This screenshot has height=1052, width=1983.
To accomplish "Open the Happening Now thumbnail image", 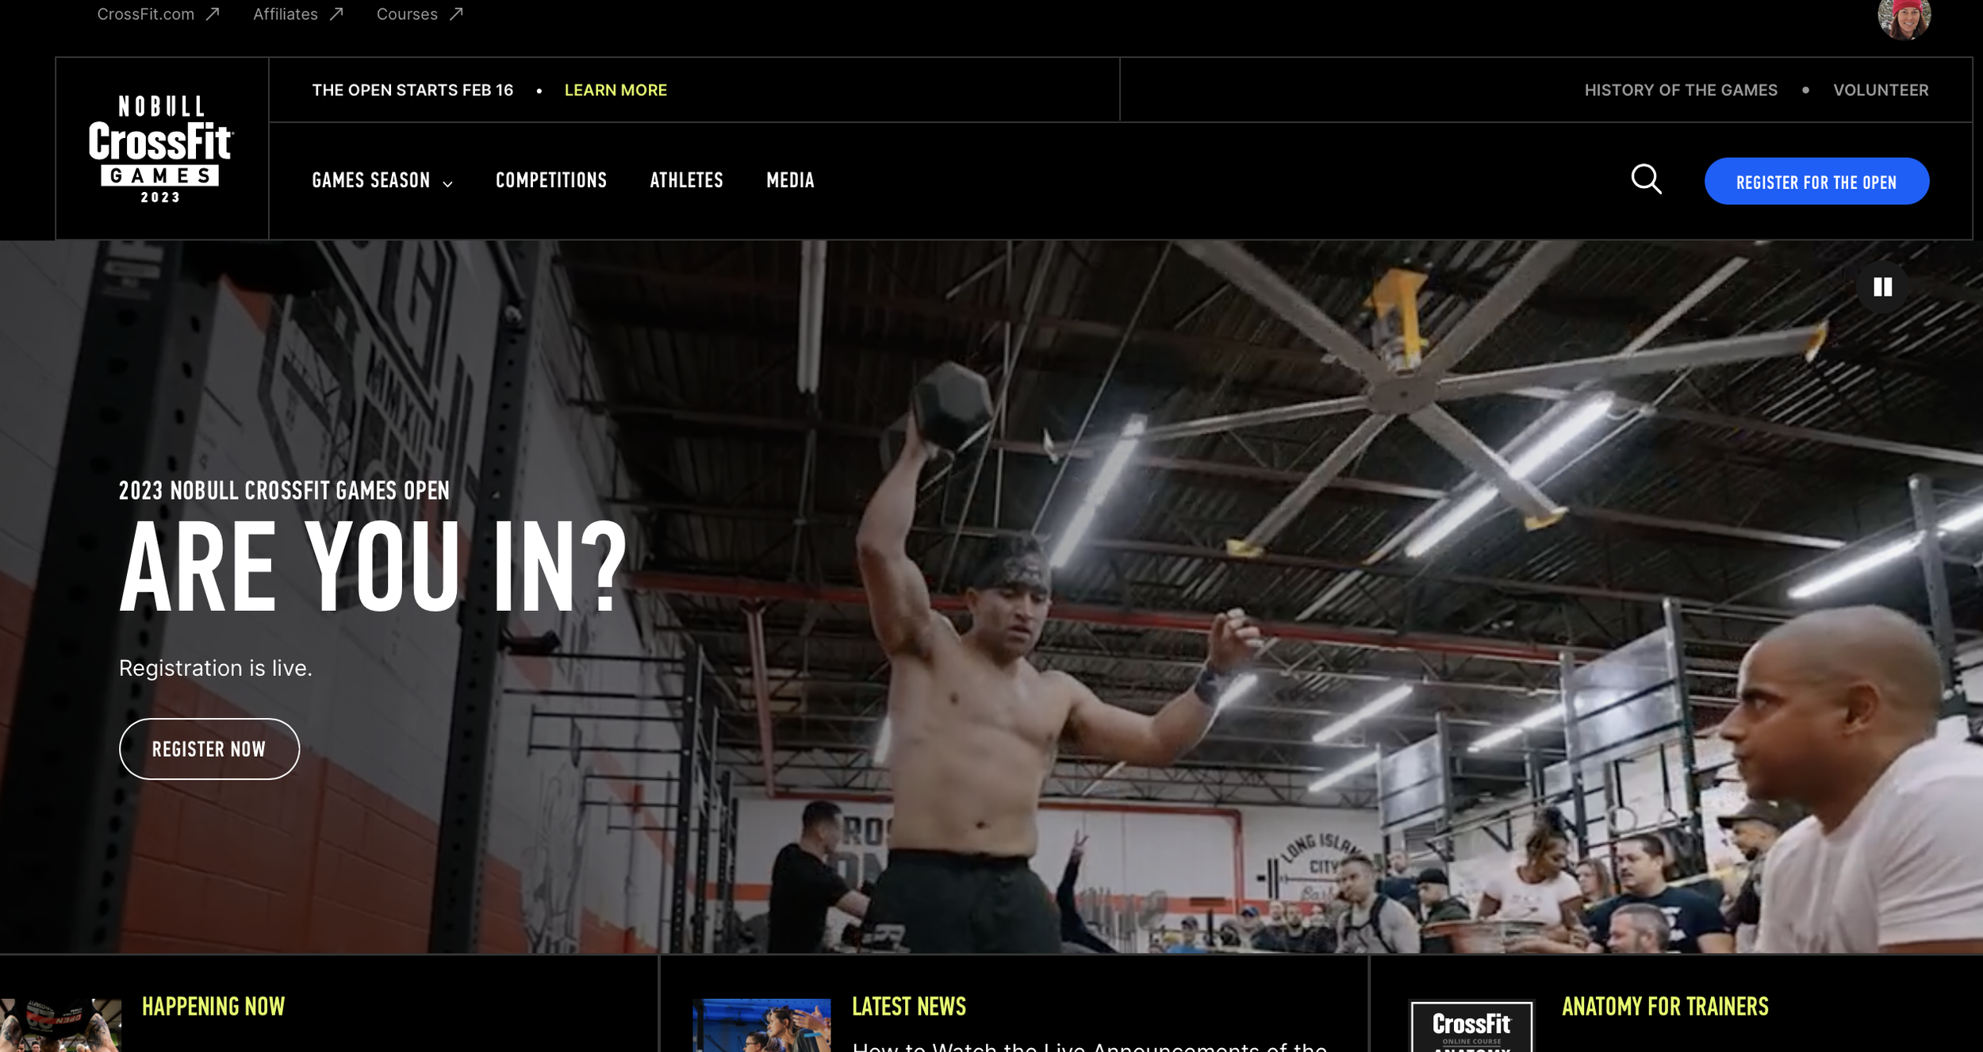I will pyautogui.click(x=60, y=1025).
